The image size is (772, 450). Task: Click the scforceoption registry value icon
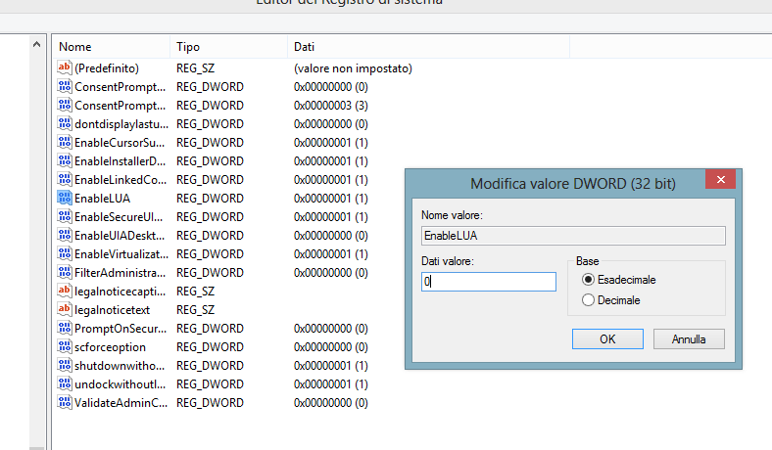click(65, 347)
